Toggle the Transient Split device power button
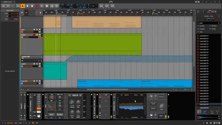This screenshot has height=125, width=222. (x=114, y=95)
